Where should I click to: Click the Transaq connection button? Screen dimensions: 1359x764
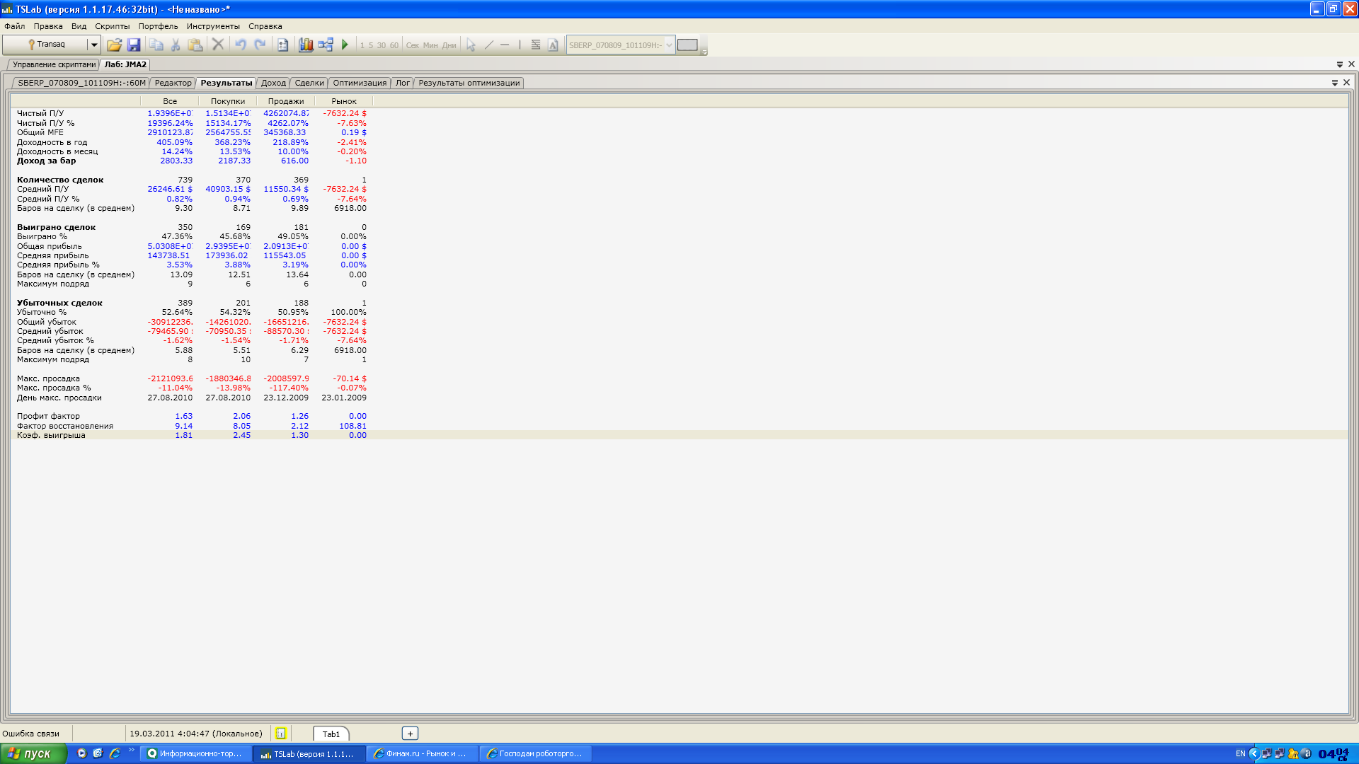(x=46, y=45)
